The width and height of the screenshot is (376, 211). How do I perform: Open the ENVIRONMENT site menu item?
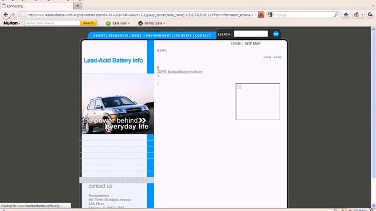pos(158,35)
